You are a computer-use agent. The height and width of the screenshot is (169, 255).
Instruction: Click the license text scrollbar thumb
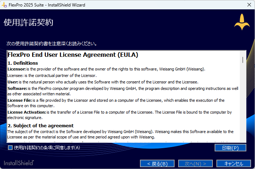[x=243, y=60]
